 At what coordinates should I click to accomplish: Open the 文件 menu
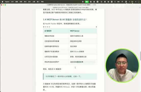tap(12, 2)
